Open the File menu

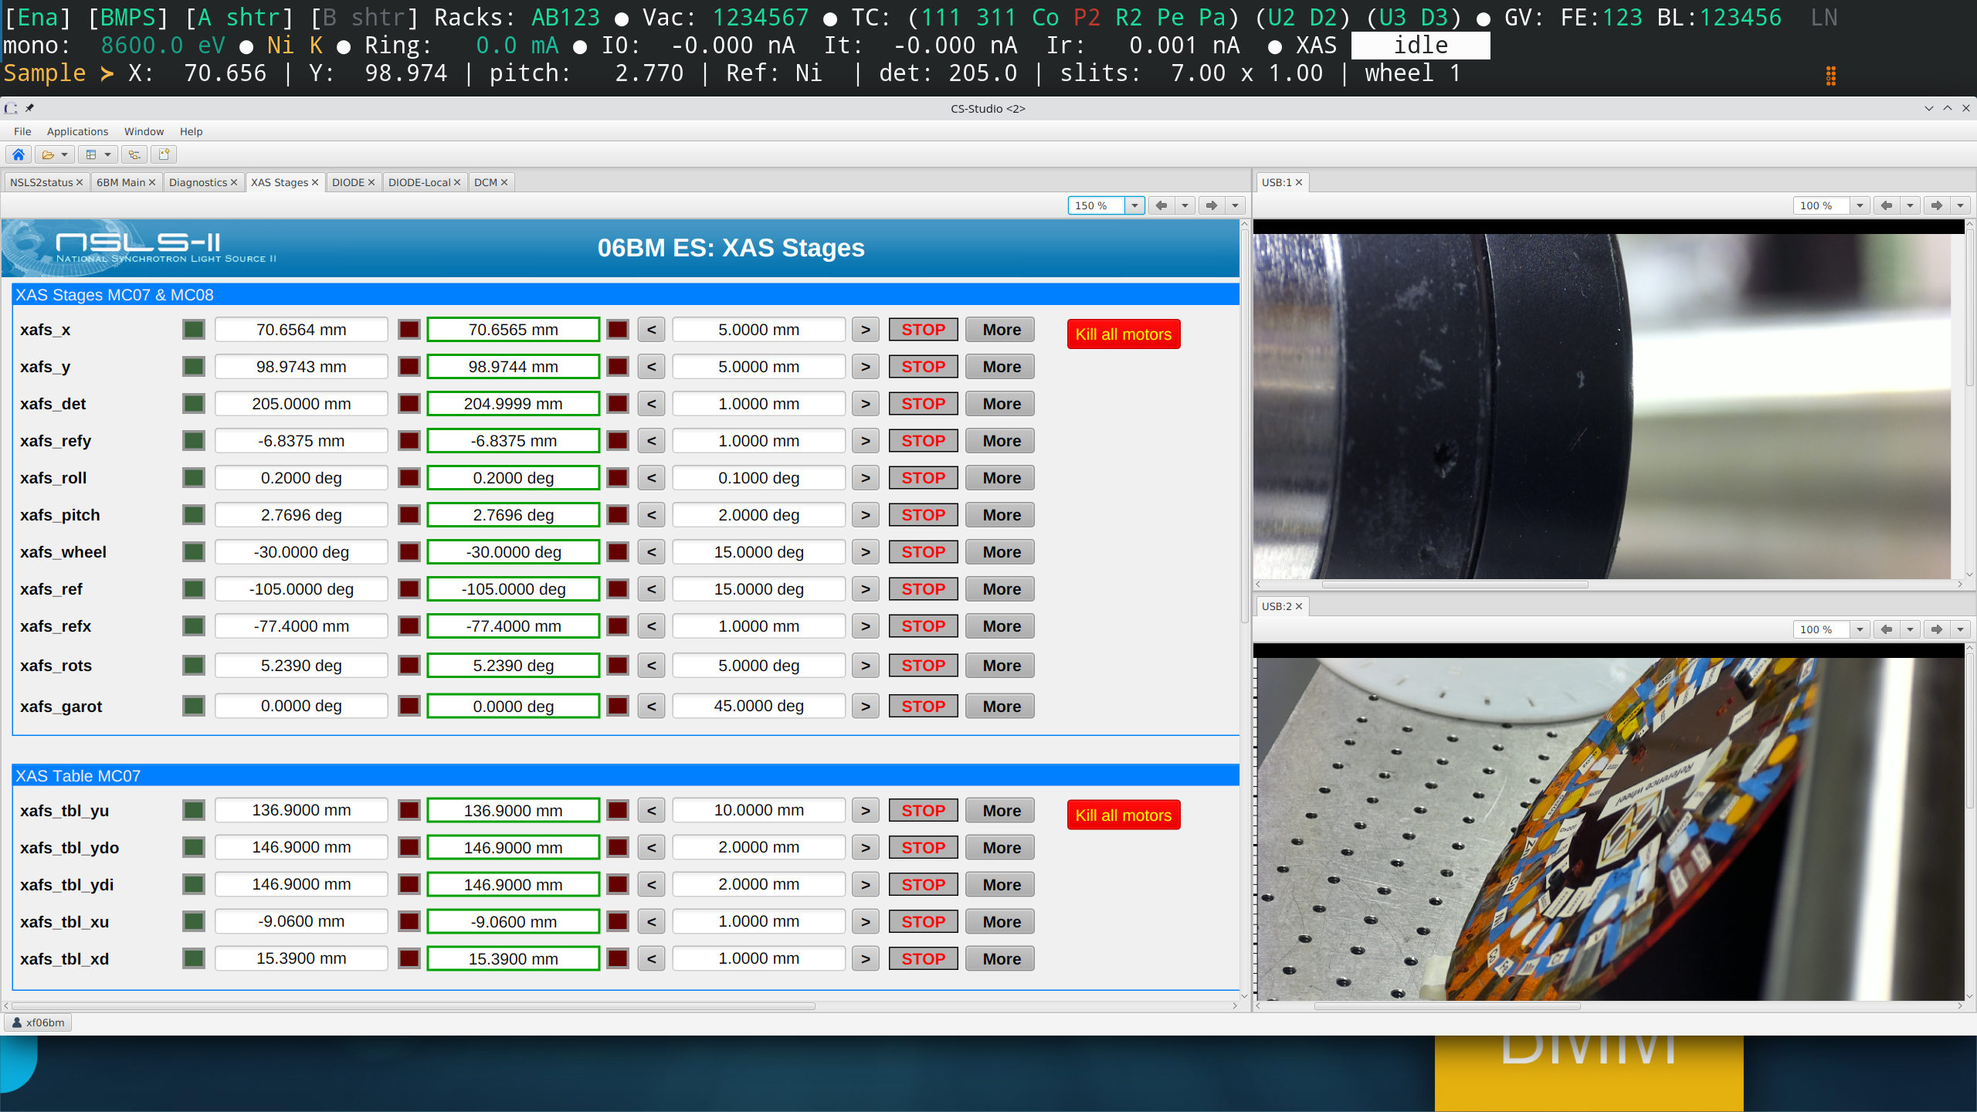pyautogui.click(x=22, y=131)
